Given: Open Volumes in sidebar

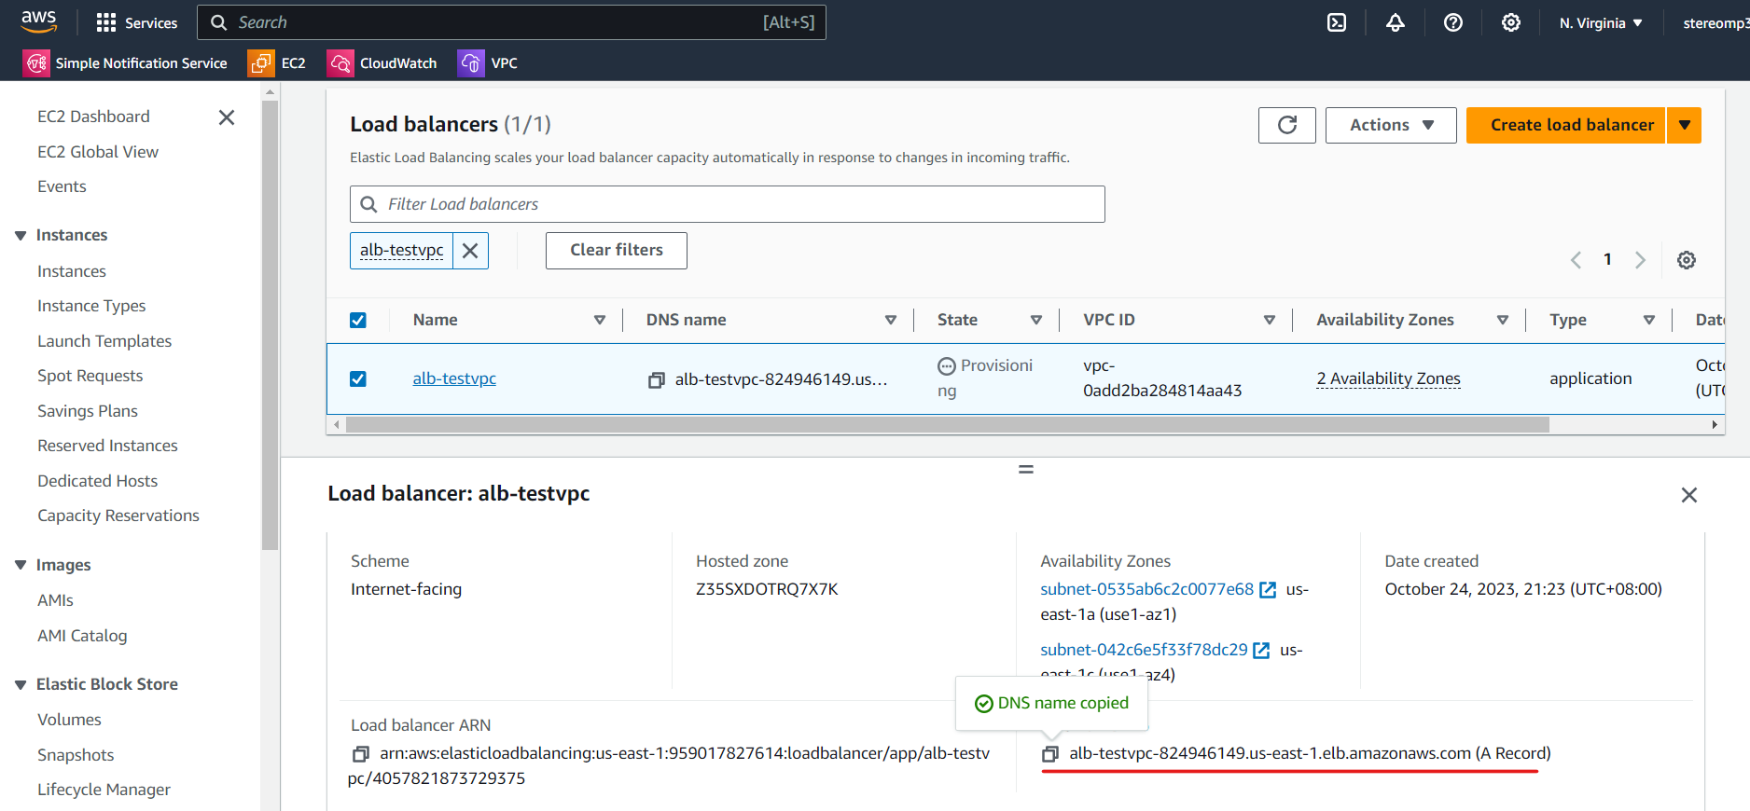Looking at the screenshot, I should click(x=69, y=720).
